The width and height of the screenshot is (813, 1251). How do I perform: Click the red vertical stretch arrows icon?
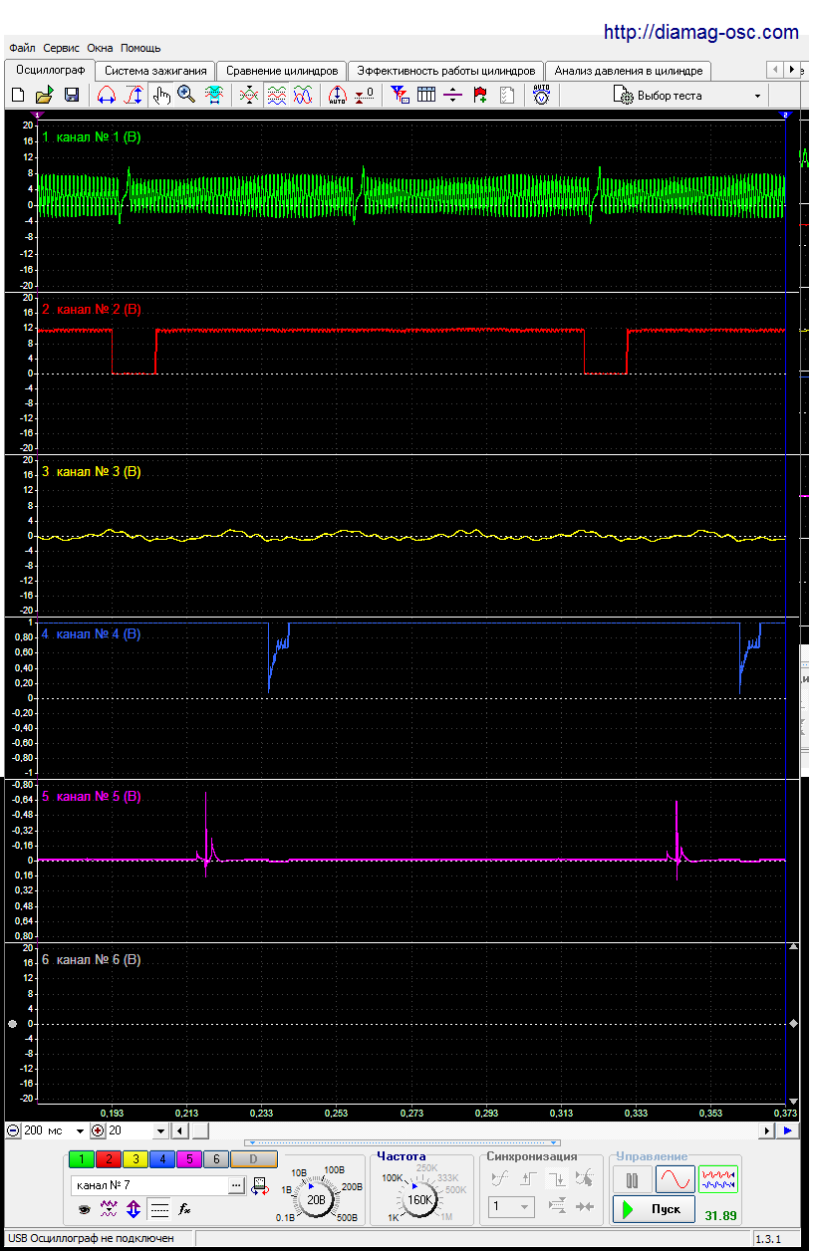(x=134, y=96)
